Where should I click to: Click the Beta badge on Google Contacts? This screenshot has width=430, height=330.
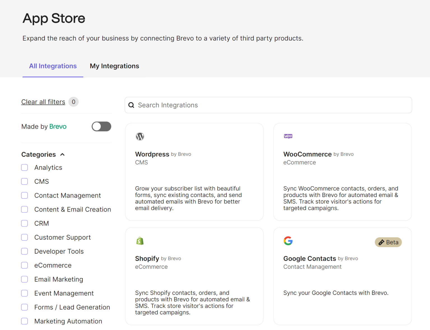pyautogui.click(x=388, y=242)
